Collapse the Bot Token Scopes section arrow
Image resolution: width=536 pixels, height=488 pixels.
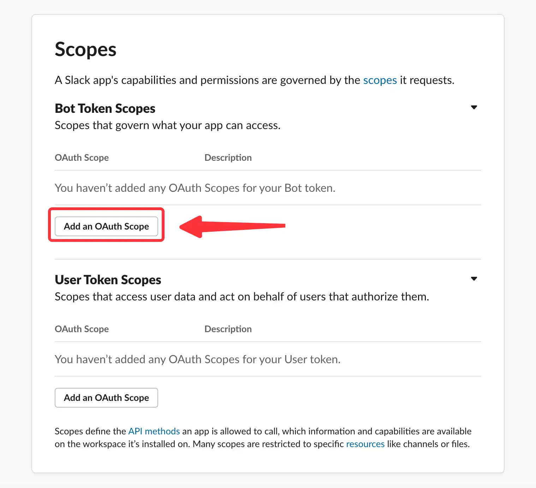tap(474, 107)
